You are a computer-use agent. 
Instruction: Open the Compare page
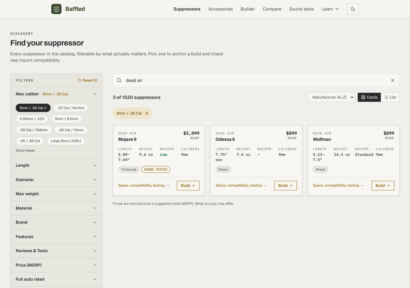(272, 9)
